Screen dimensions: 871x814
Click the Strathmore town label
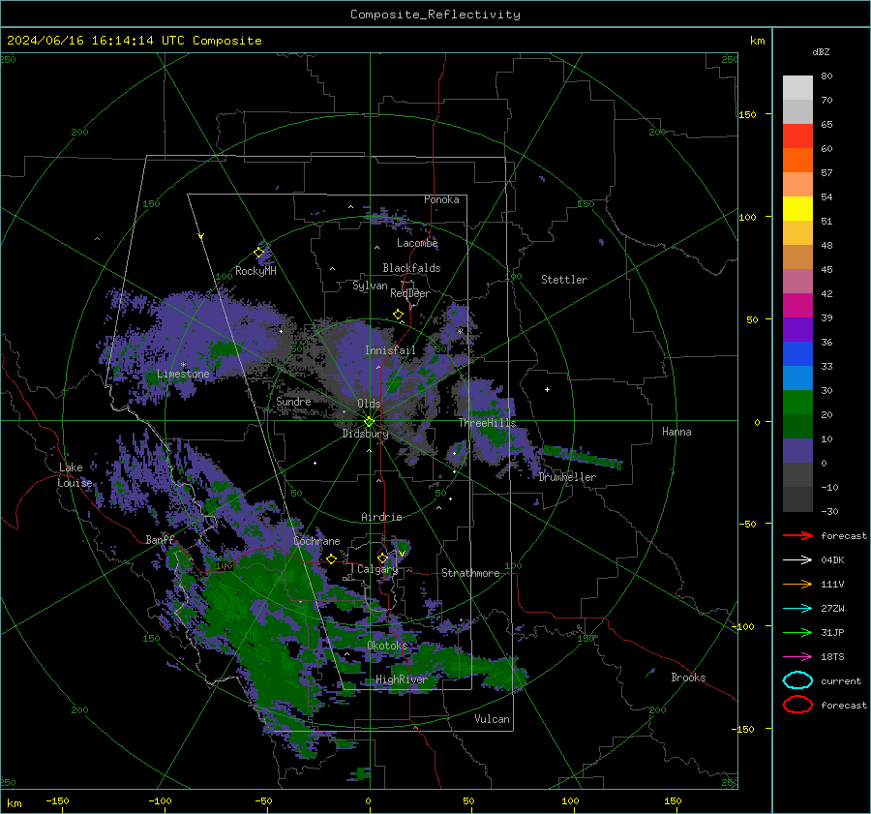pyautogui.click(x=470, y=573)
